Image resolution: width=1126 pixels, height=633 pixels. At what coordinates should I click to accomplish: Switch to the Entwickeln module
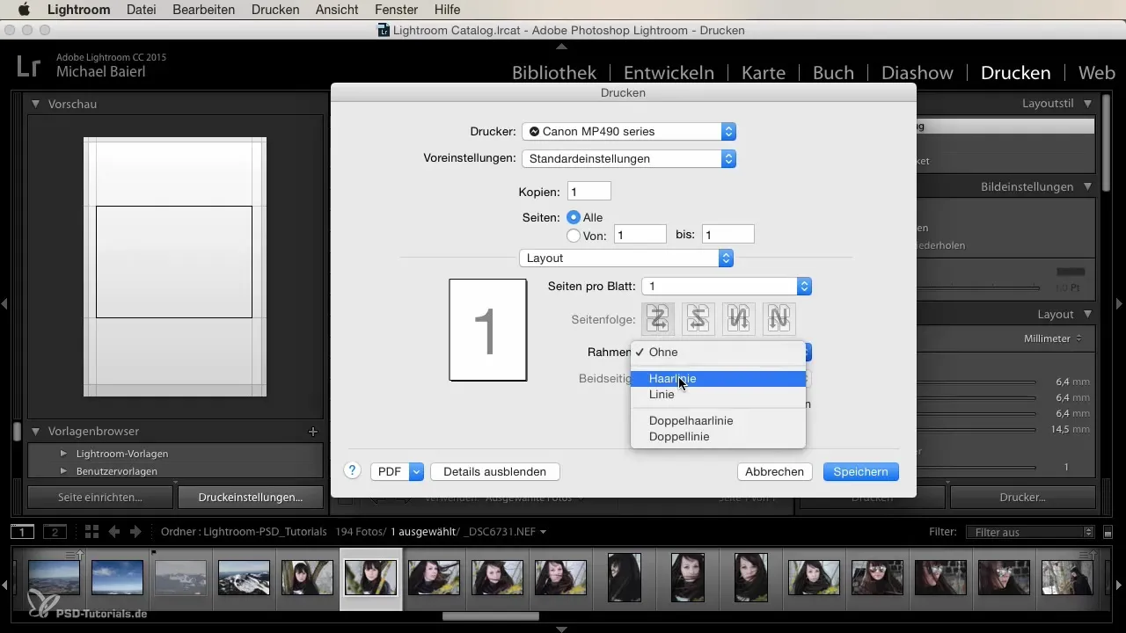[x=669, y=73]
